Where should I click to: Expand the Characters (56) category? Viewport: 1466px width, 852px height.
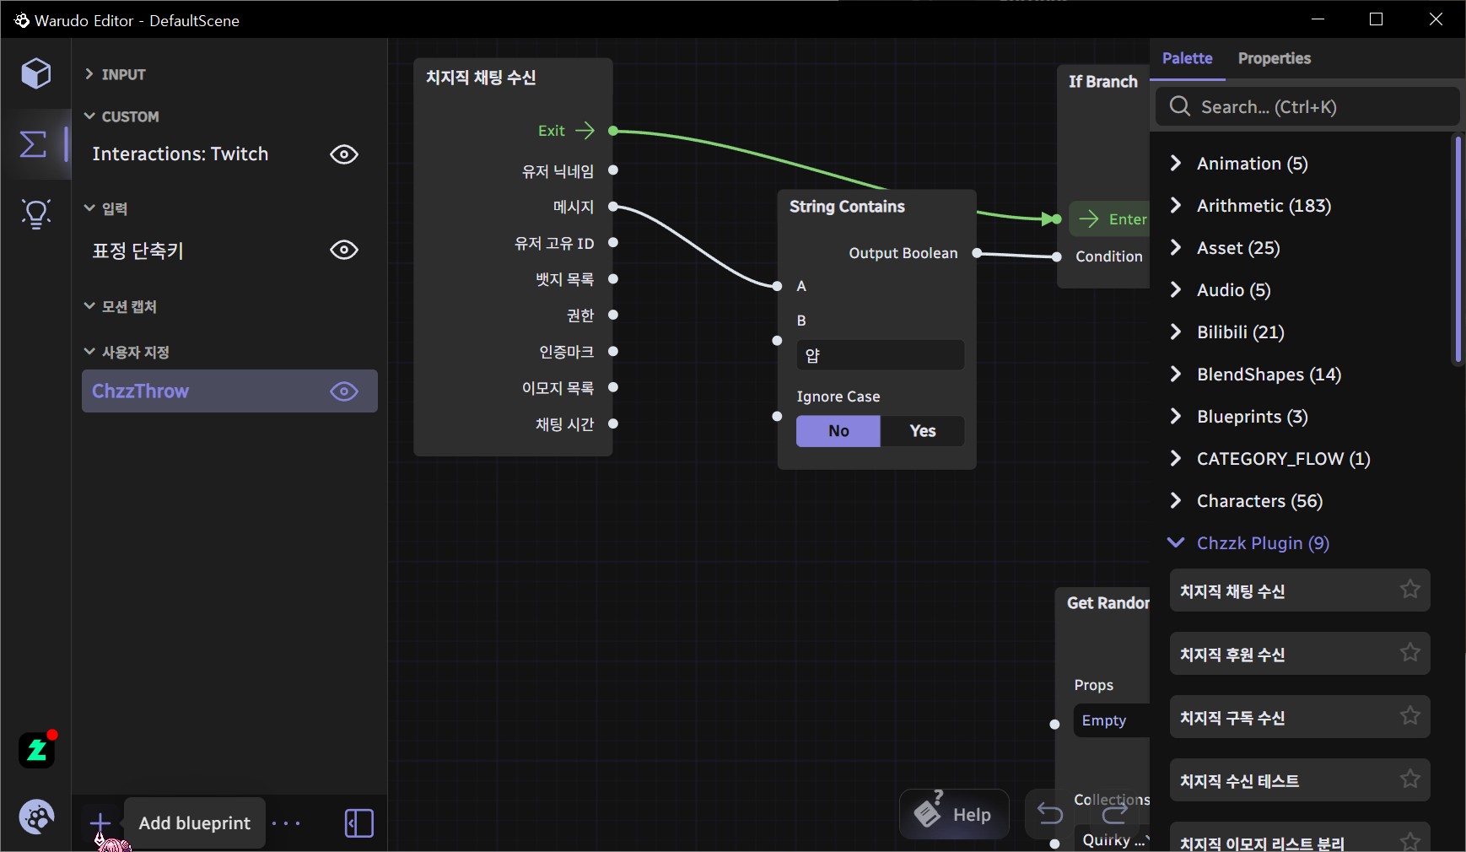coord(1176,500)
